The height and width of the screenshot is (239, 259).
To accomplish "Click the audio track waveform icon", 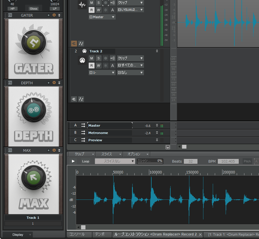I will coord(82,5).
